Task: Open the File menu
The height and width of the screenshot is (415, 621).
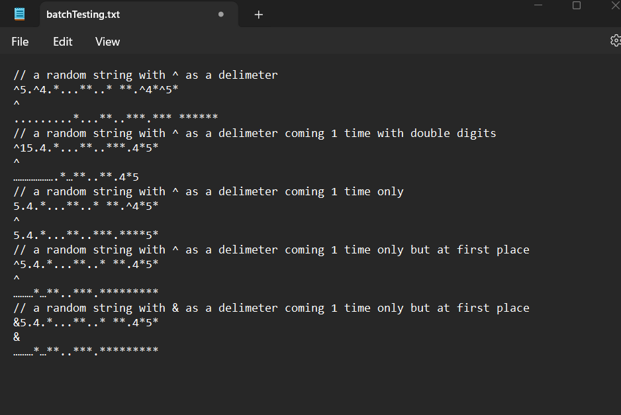Action: [x=20, y=42]
